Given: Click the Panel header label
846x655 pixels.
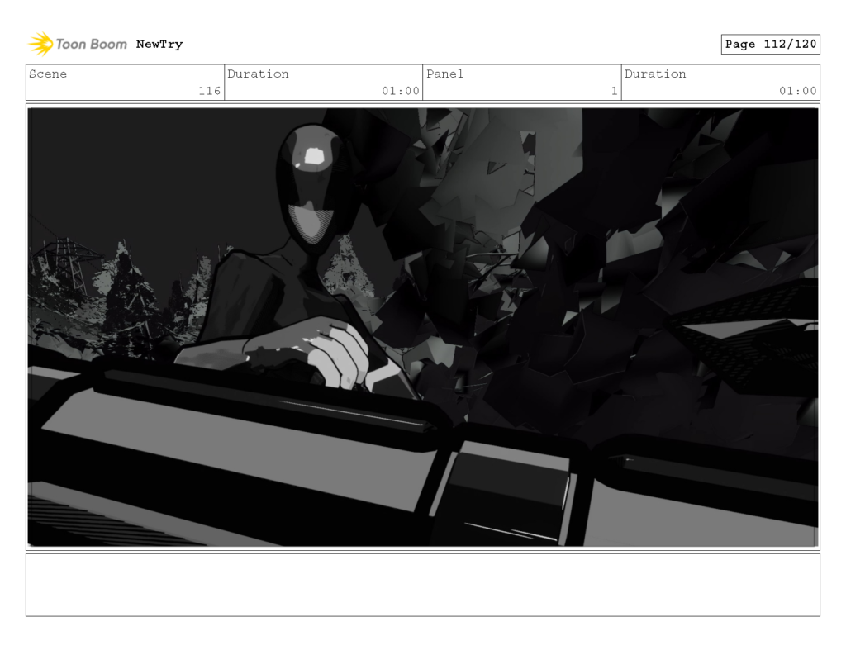Looking at the screenshot, I should [x=446, y=74].
